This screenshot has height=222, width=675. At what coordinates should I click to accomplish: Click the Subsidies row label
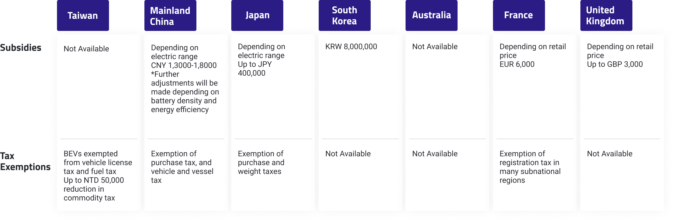21,47
